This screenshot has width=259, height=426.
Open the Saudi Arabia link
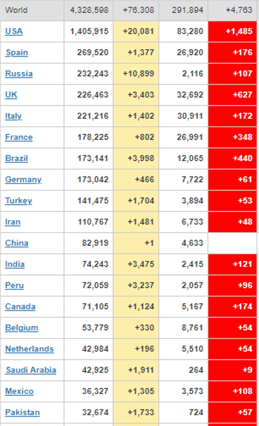tap(31, 370)
